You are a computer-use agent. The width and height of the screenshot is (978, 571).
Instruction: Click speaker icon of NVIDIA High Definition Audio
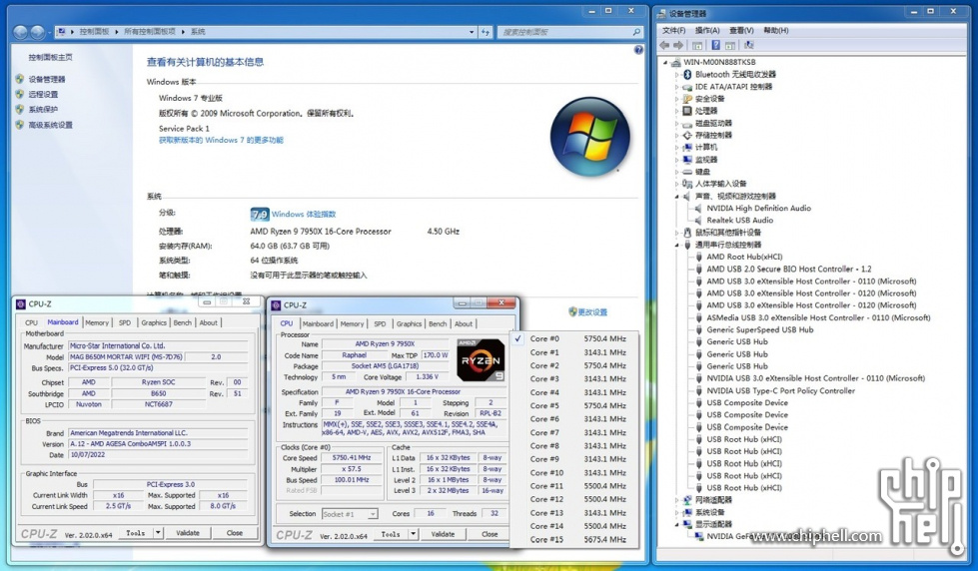[698, 209]
